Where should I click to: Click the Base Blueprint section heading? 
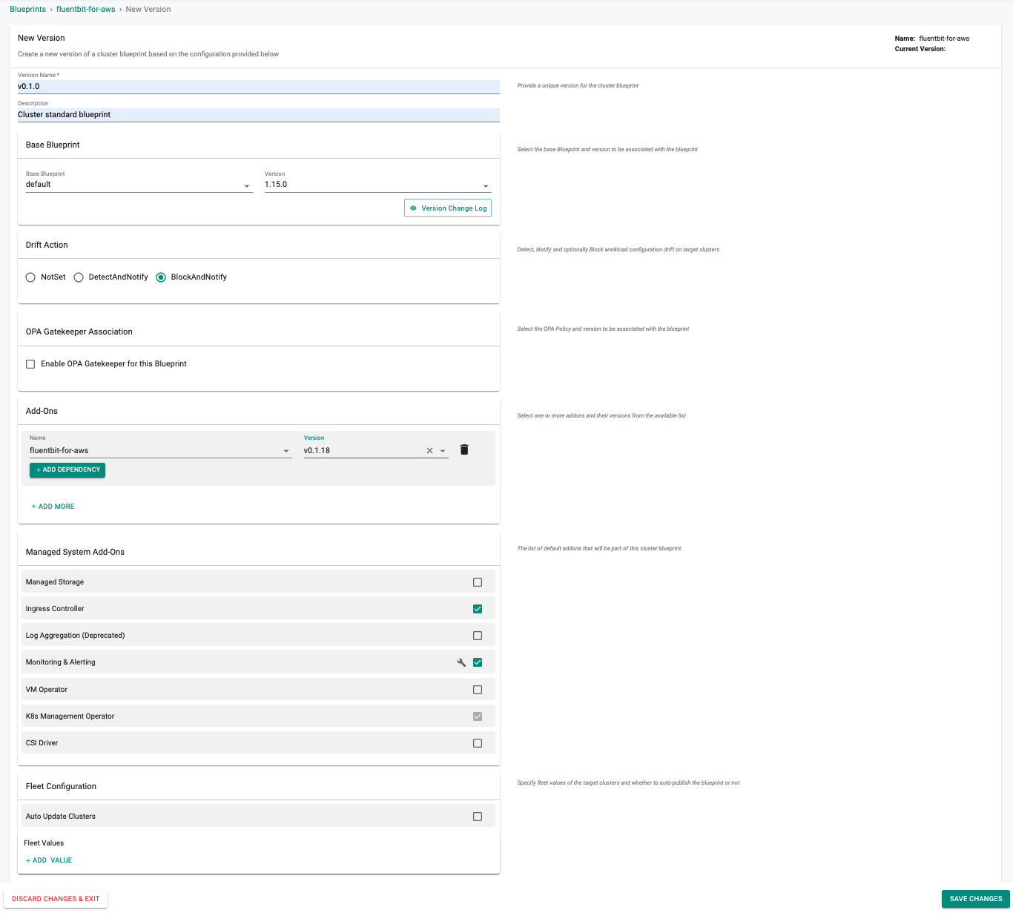[x=53, y=145]
